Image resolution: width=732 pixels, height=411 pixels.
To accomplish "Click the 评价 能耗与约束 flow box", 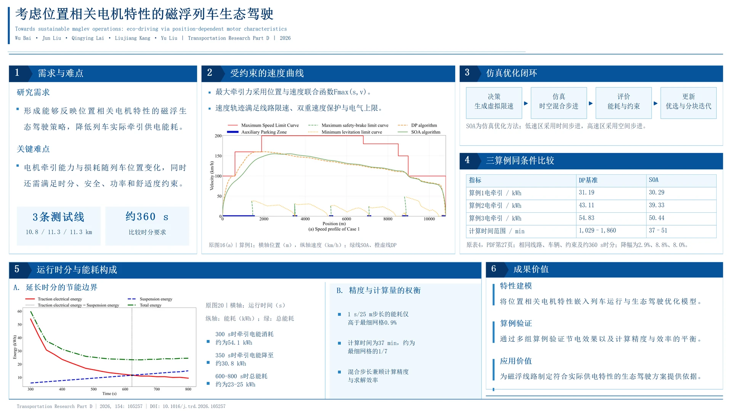I will coord(624,103).
